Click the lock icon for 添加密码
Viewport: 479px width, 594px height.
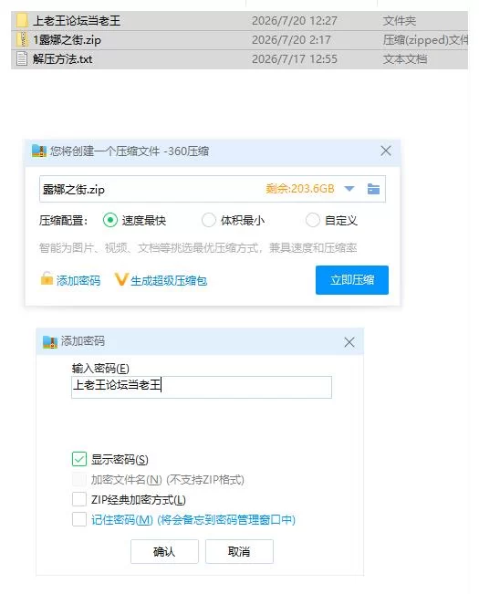coord(47,278)
